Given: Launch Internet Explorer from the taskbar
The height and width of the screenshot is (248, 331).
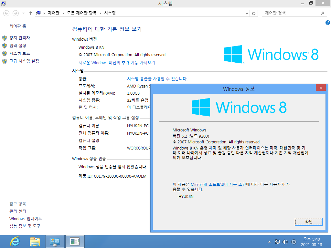Looking at the screenshot, I should click(15, 242).
